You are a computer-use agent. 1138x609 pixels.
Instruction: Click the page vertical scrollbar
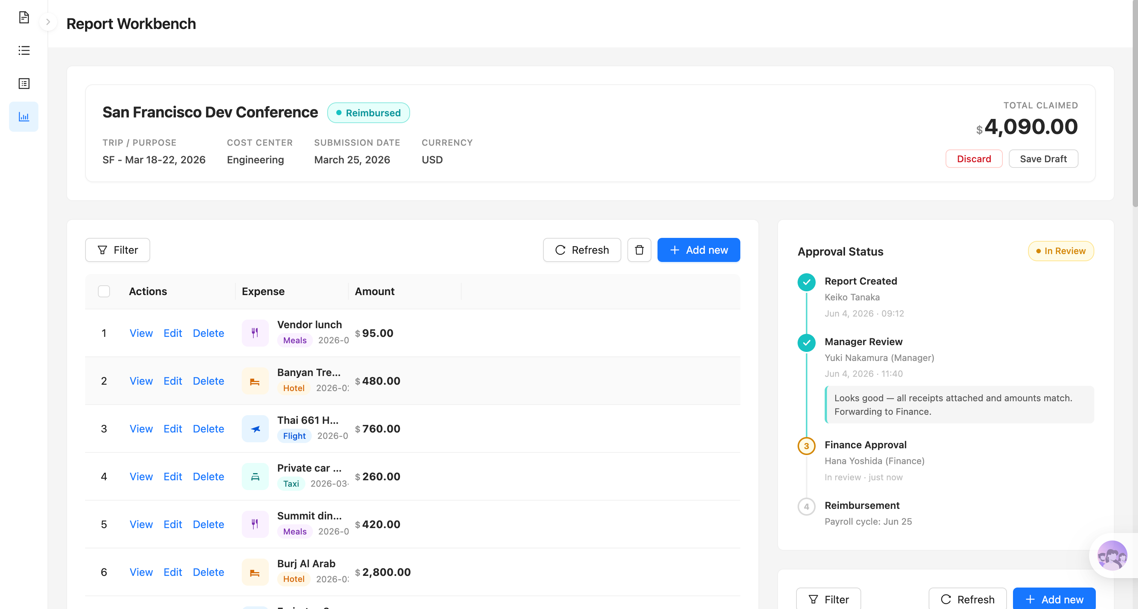tap(1135, 104)
